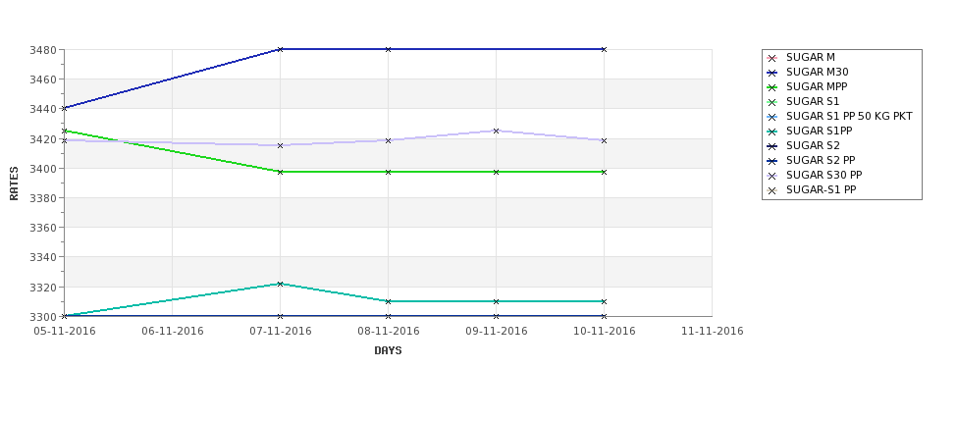
Task: Click the SUGAR M legend marker icon
Action: [x=772, y=58]
